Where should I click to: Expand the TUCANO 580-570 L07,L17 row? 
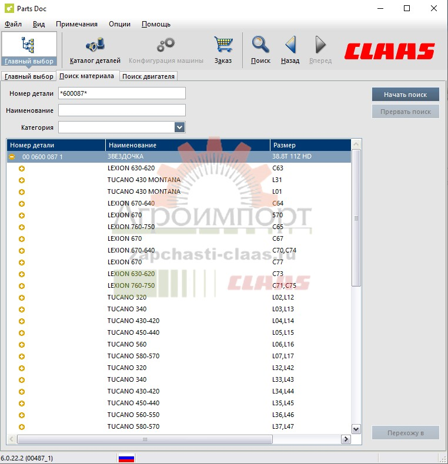pos(22,357)
